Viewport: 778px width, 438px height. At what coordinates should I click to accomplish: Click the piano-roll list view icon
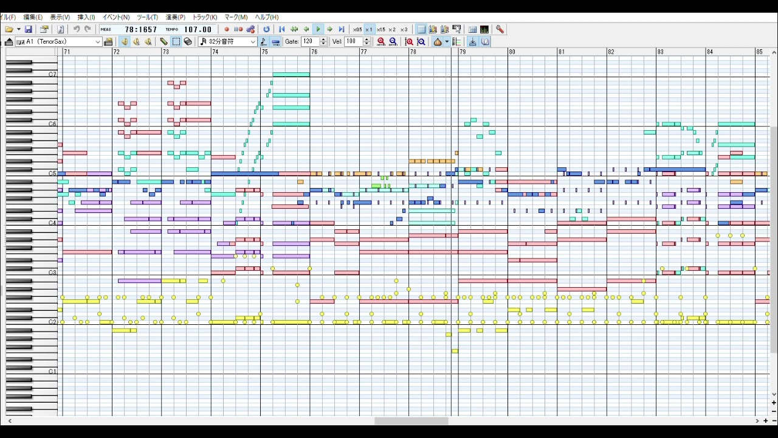[456, 41]
